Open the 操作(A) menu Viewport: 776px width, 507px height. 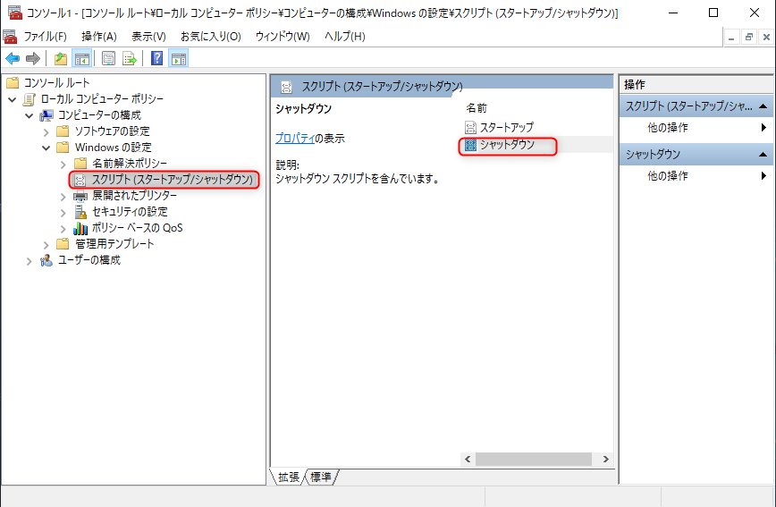(x=99, y=36)
